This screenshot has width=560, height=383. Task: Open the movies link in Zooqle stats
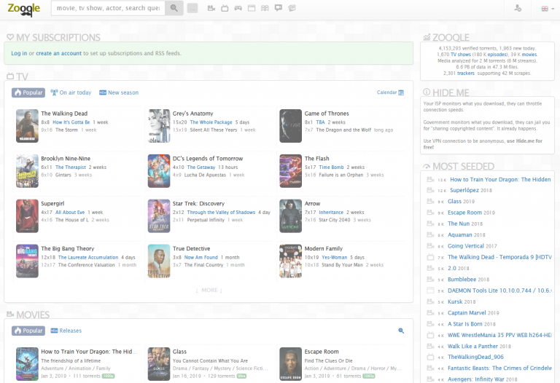[529, 55]
